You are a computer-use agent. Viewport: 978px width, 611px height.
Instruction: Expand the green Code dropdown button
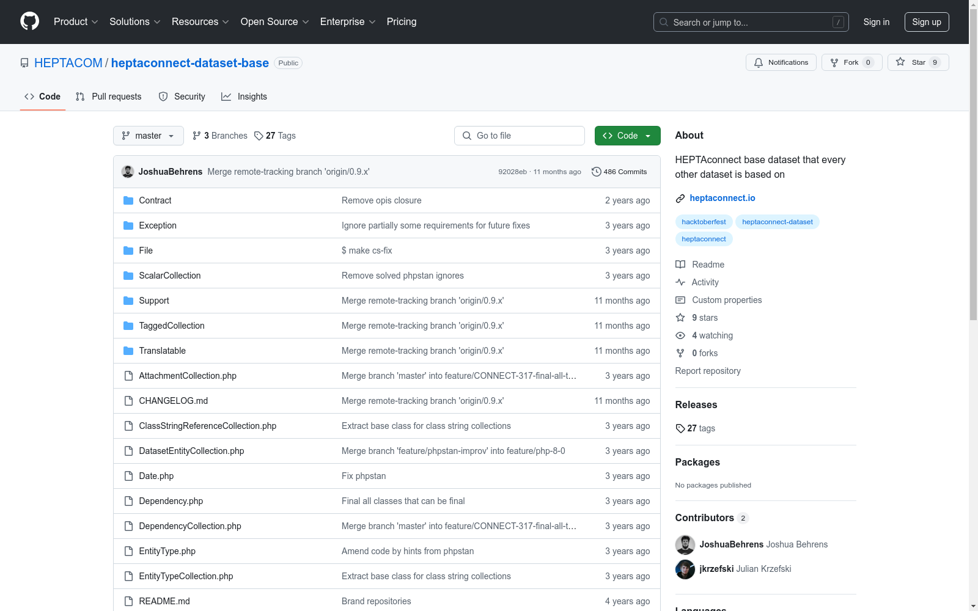627,136
